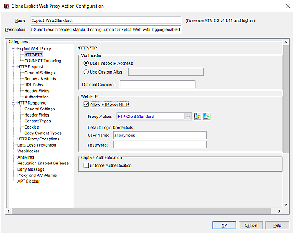
Task: Select General Settings under HTTP Request
Action: coord(39,73)
